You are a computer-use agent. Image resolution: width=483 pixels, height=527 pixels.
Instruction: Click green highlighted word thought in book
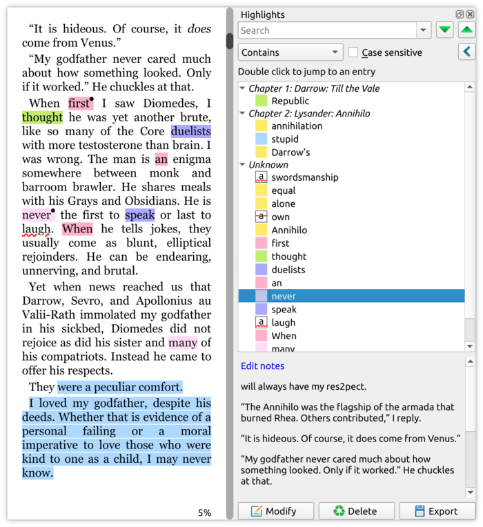(42, 117)
